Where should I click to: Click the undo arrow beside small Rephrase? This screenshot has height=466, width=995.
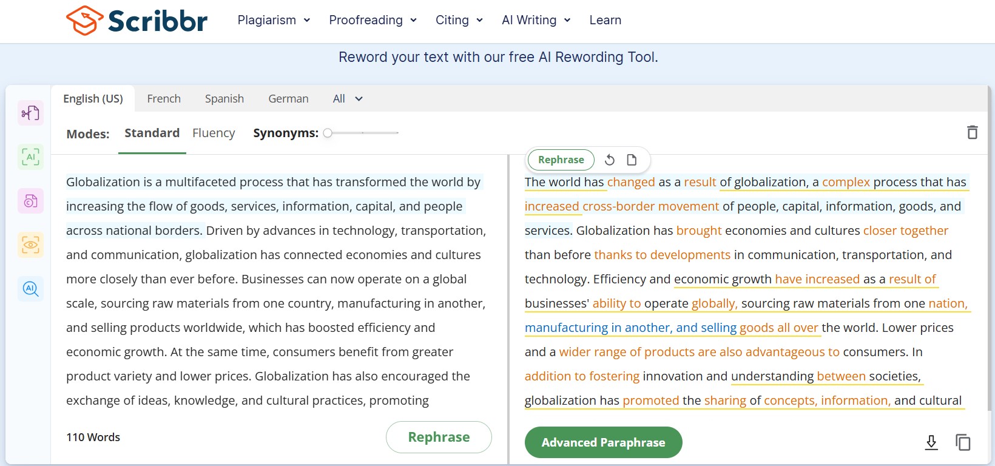[x=610, y=160]
